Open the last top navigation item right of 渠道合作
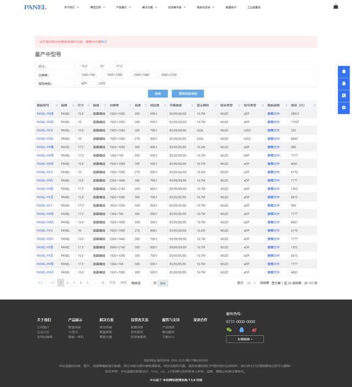Viewport: 352px width, 387px height. pyautogui.click(x=254, y=7)
